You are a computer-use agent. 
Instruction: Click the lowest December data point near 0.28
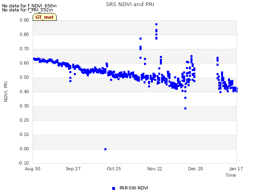coord(185,109)
